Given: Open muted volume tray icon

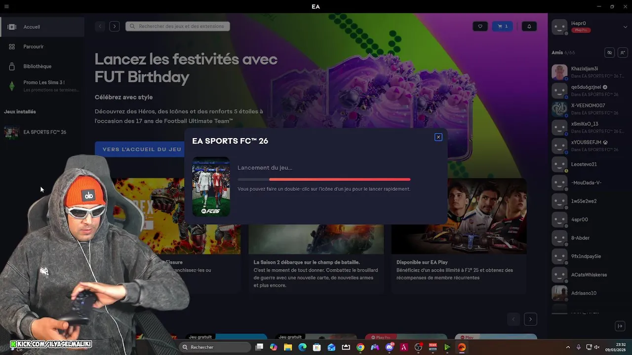Looking at the screenshot, I should (x=597, y=347).
